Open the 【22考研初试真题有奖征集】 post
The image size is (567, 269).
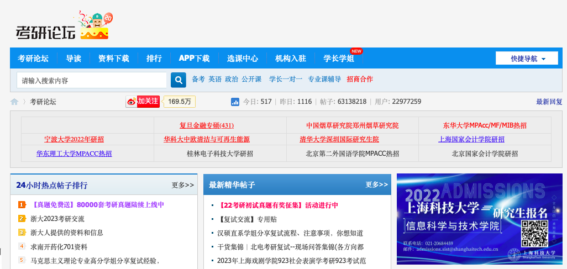point(278,205)
